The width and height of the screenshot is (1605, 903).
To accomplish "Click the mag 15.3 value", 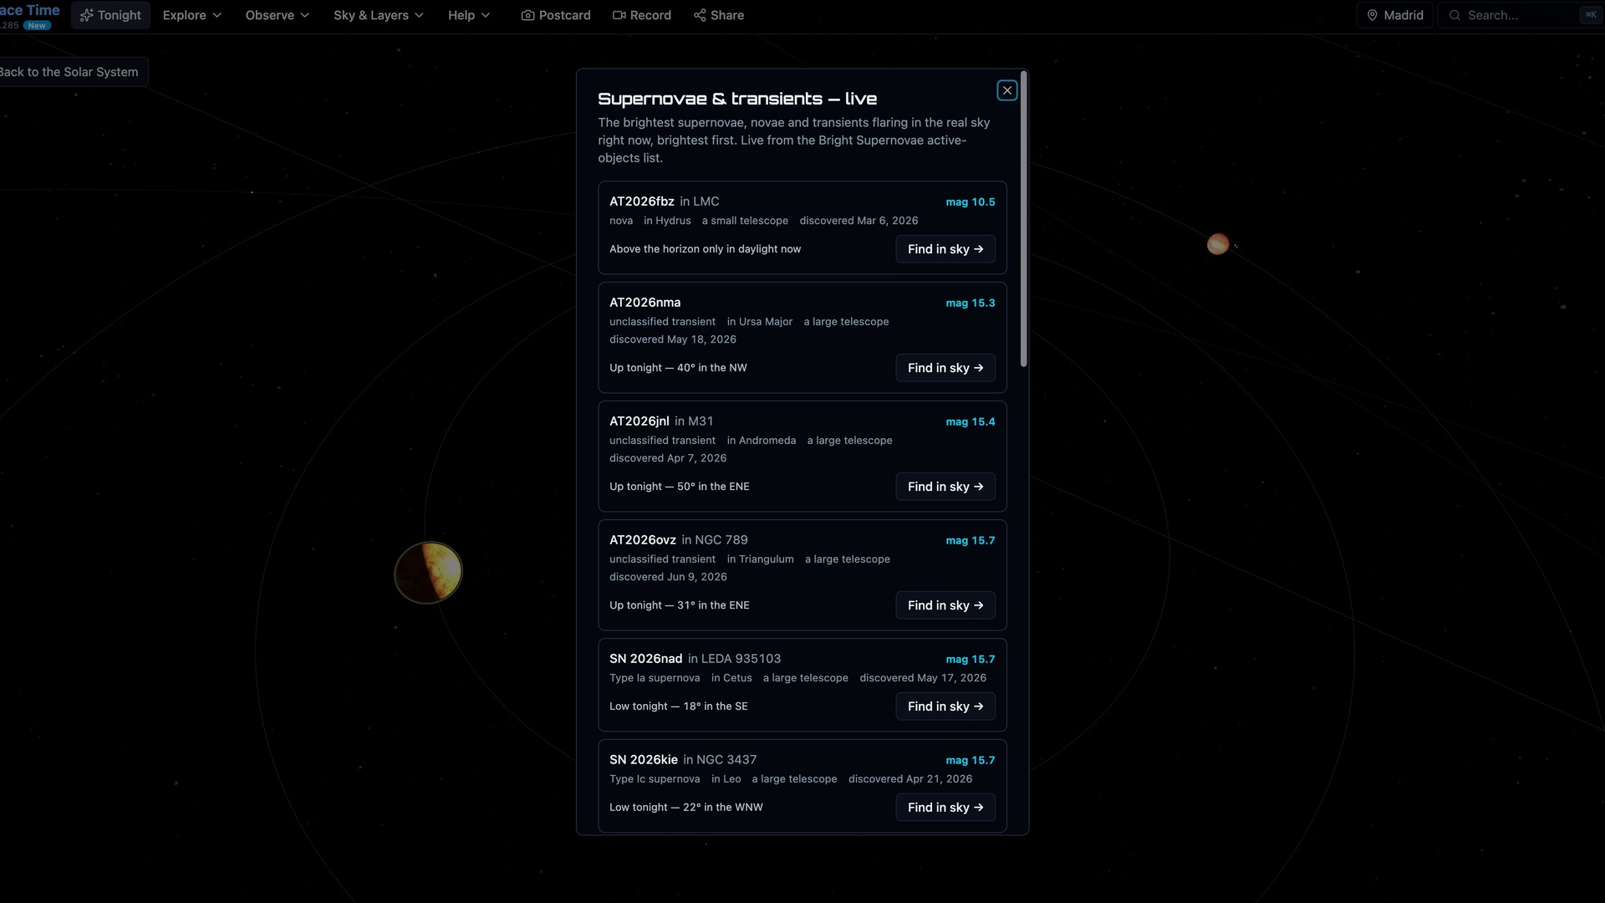I will click(970, 304).
